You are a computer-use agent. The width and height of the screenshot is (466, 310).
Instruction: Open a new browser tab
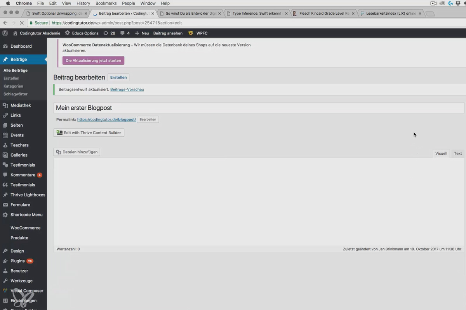429,14
